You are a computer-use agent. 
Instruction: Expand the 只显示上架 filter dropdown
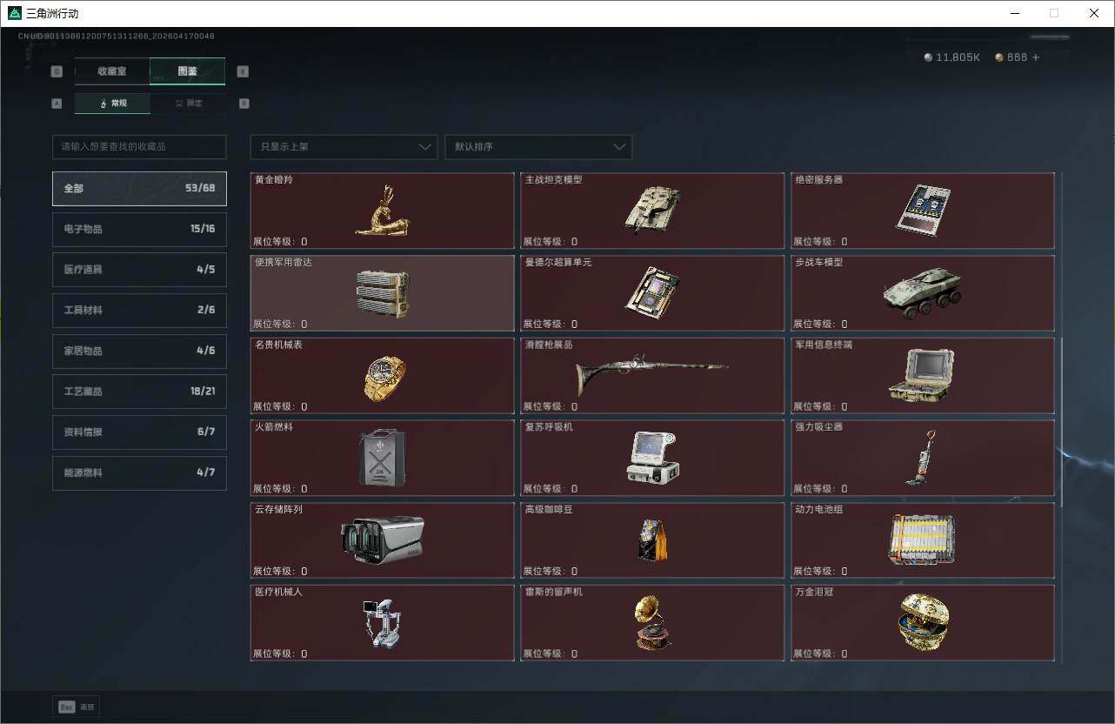(344, 147)
